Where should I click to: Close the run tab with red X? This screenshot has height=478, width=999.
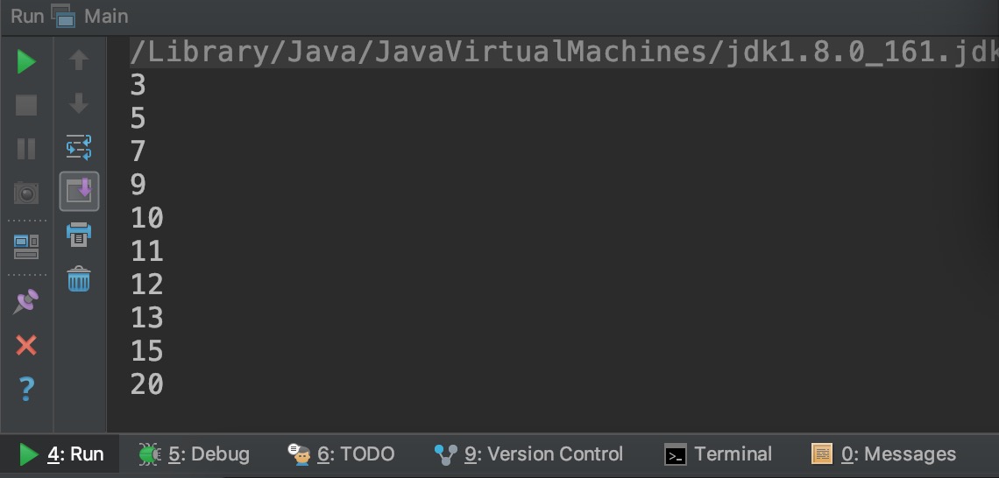point(26,345)
